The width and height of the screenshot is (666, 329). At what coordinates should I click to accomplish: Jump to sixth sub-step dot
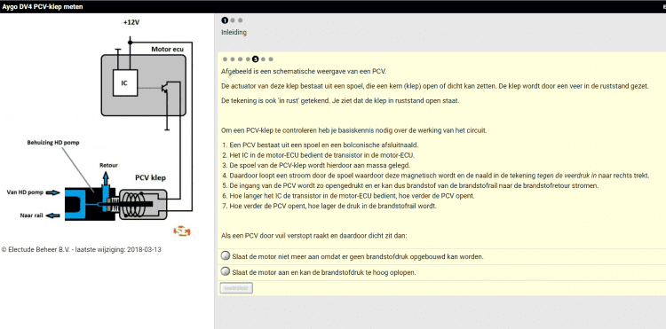[x=264, y=59]
